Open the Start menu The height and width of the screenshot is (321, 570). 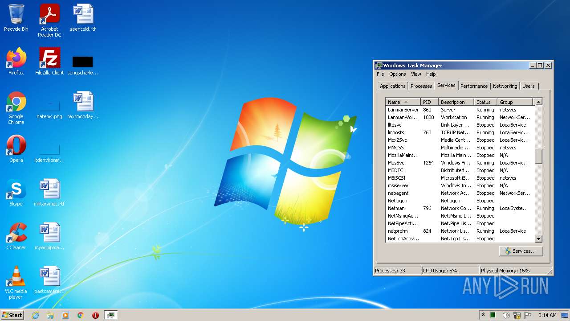coord(12,315)
